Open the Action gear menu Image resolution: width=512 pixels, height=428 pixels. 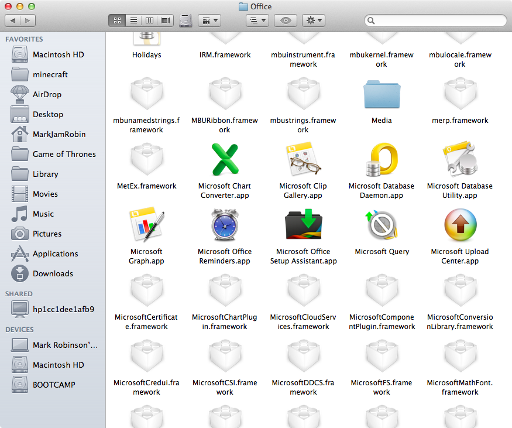pos(314,20)
